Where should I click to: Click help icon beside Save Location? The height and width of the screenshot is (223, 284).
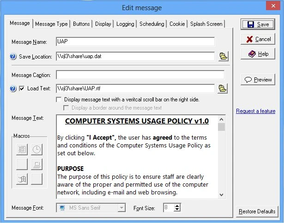pyautogui.click(x=13, y=57)
